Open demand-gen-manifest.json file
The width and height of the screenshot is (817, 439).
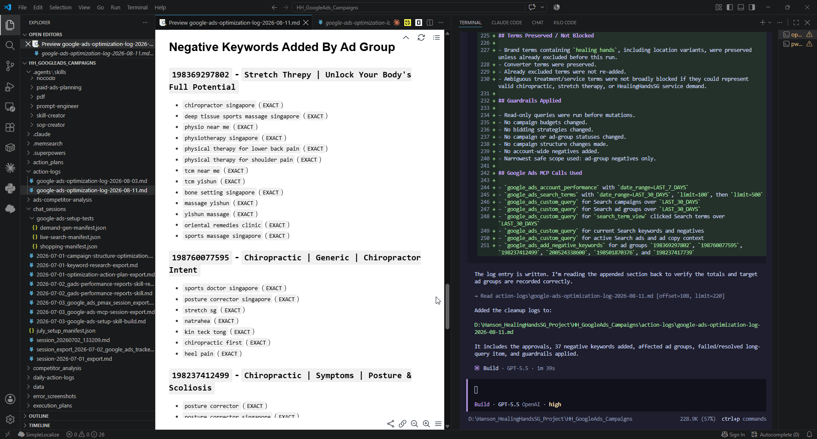pyautogui.click(x=73, y=228)
